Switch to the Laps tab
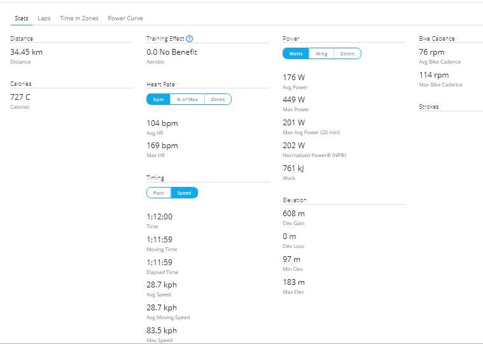Screen dimensions: 483x344 pos(44,18)
